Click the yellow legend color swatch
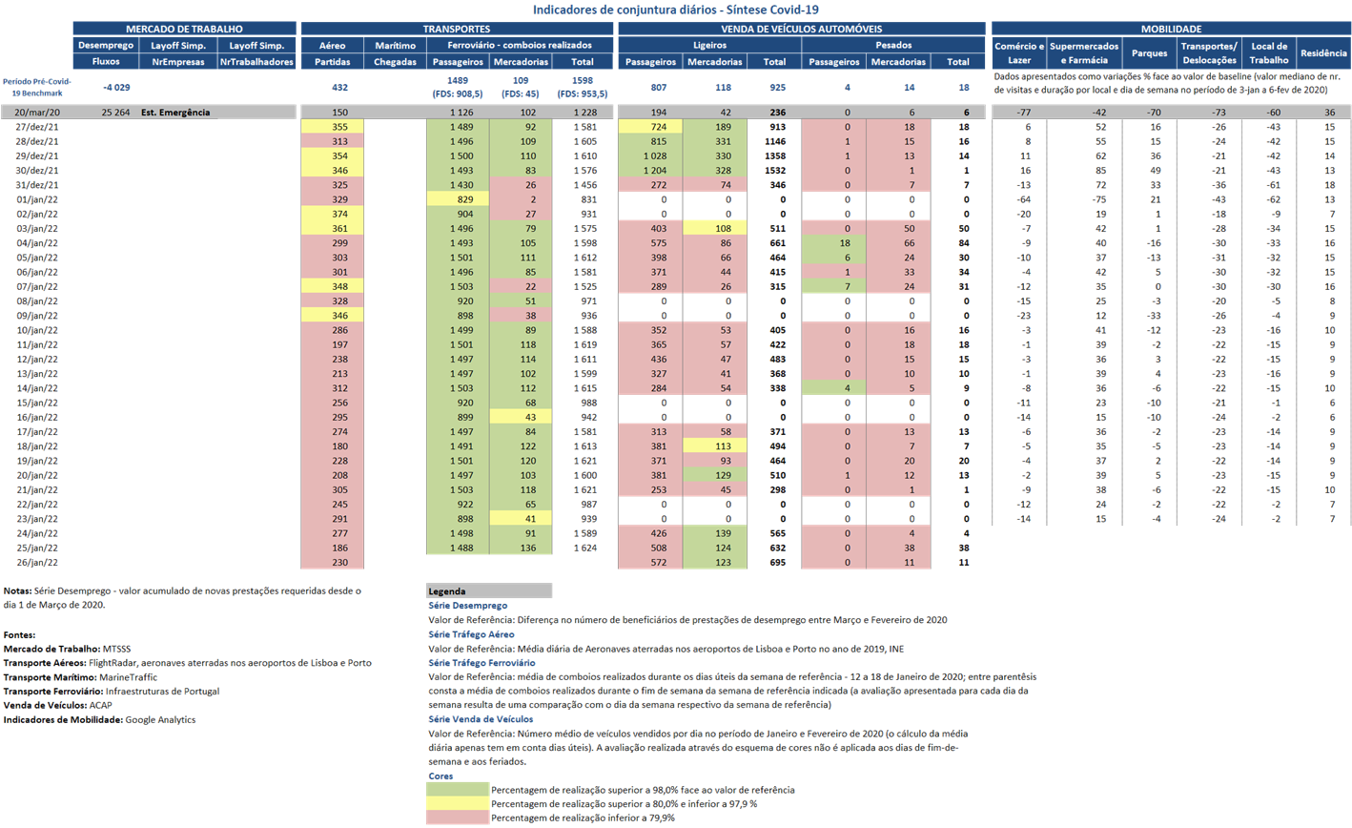1352x828 pixels. 458,803
